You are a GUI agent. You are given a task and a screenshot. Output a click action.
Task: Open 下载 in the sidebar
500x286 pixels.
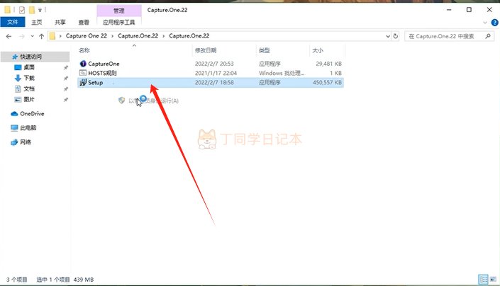[x=29, y=78]
